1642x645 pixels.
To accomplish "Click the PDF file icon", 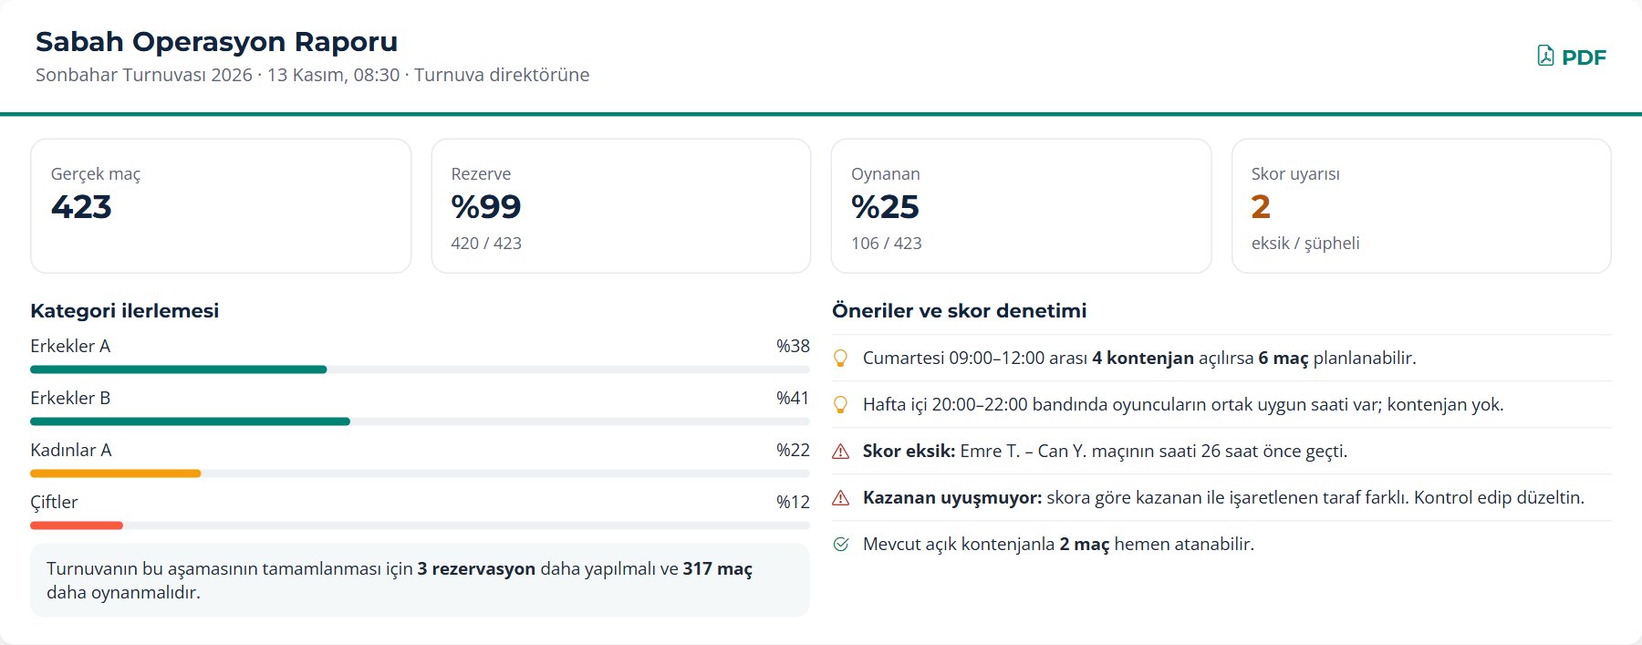I will (x=1545, y=57).
